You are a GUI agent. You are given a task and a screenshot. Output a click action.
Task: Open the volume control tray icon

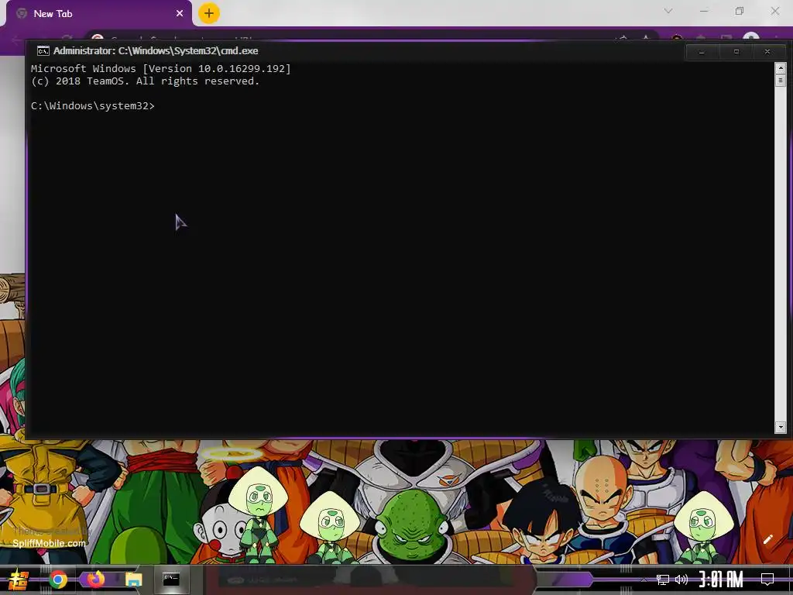click(681, 580)
